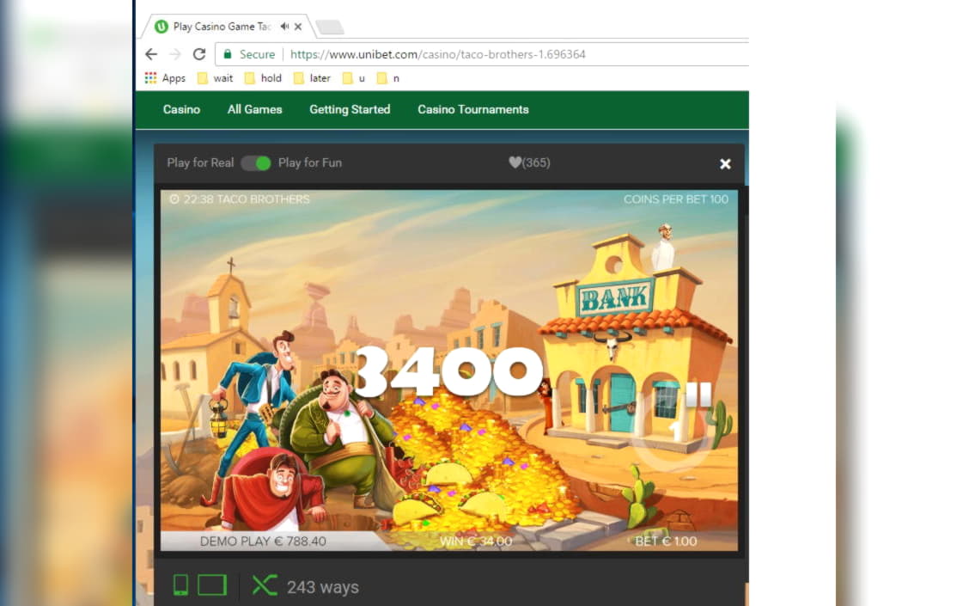This screenshot has height=606, width=969.
Task: Switch to landscape view icon
Action: [212, 585]
